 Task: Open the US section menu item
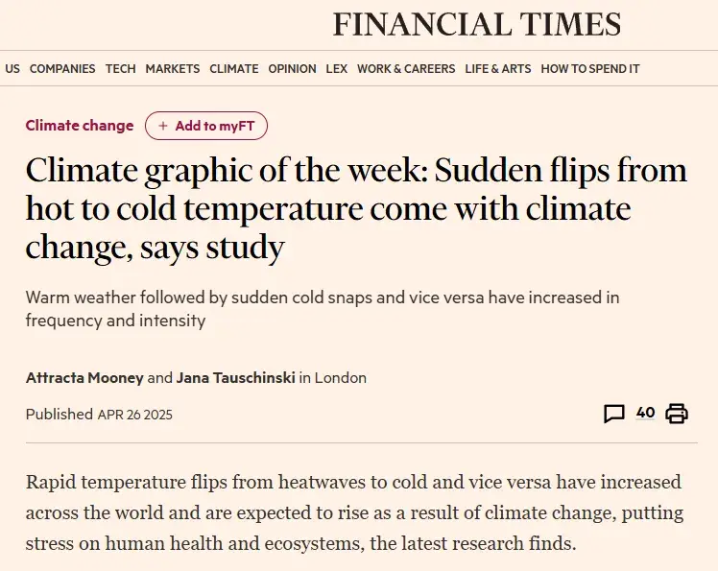click(12, 69)
